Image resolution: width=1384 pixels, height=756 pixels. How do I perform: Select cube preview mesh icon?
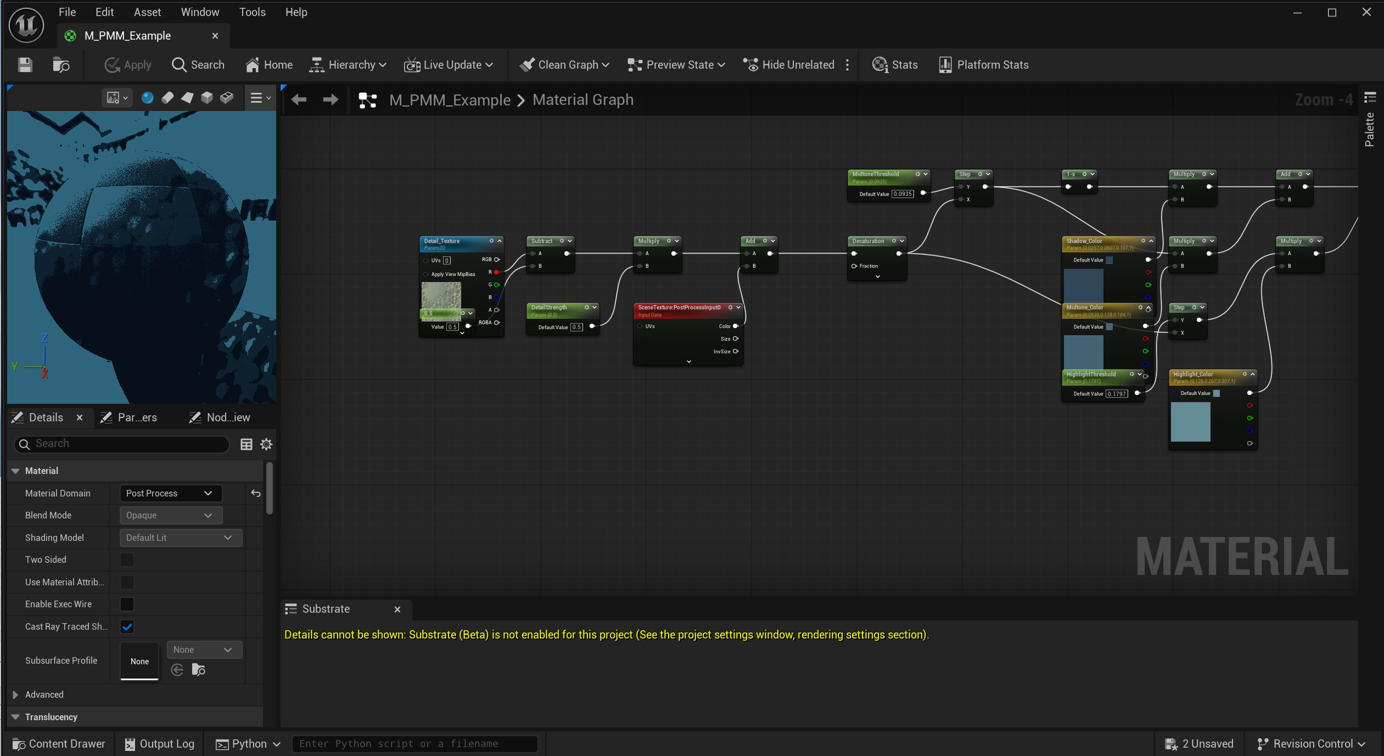coord(206,98)
